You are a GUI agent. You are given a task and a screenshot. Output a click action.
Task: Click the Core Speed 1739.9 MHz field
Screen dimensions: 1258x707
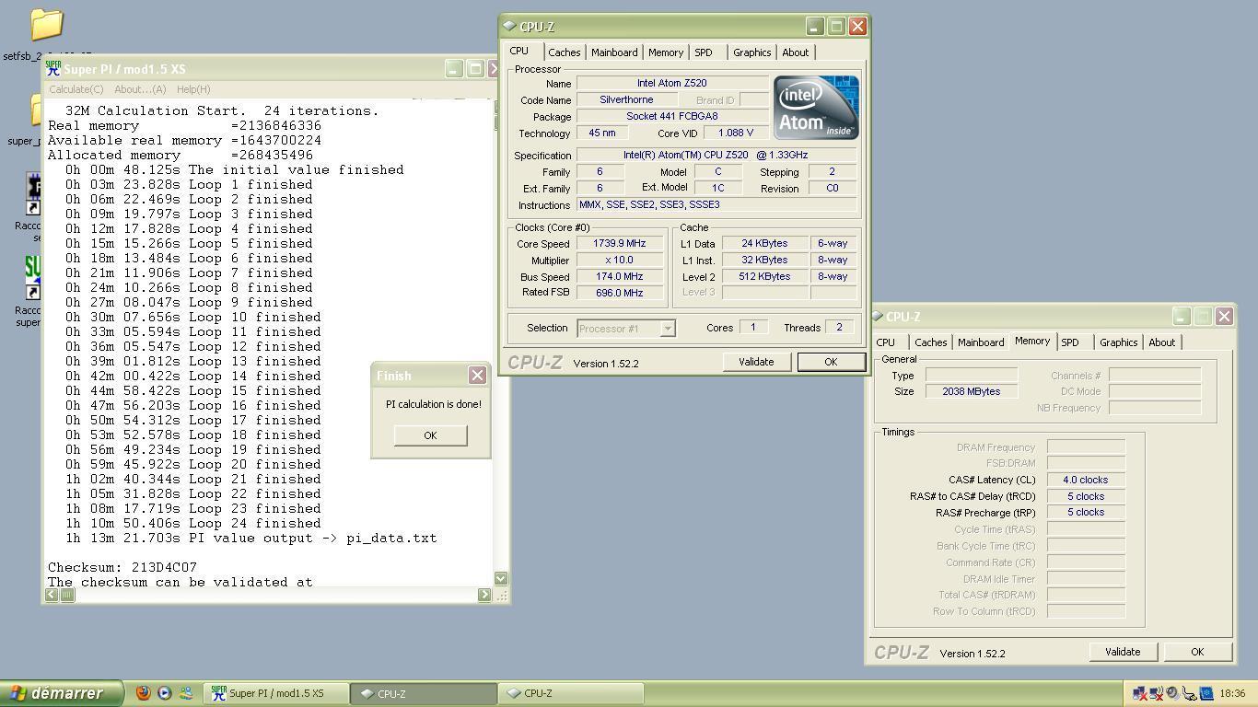pos(620,244)
